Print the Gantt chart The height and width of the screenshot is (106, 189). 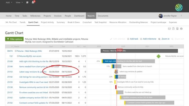pos(181,29)
